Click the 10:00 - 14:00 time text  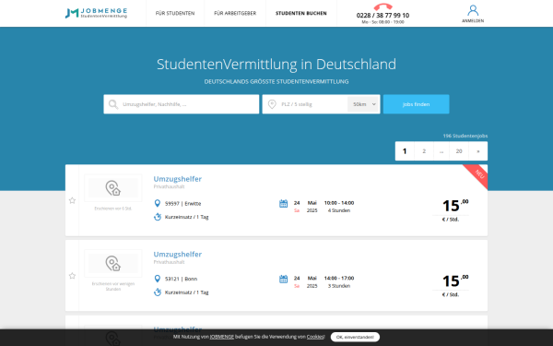(339, 203)
